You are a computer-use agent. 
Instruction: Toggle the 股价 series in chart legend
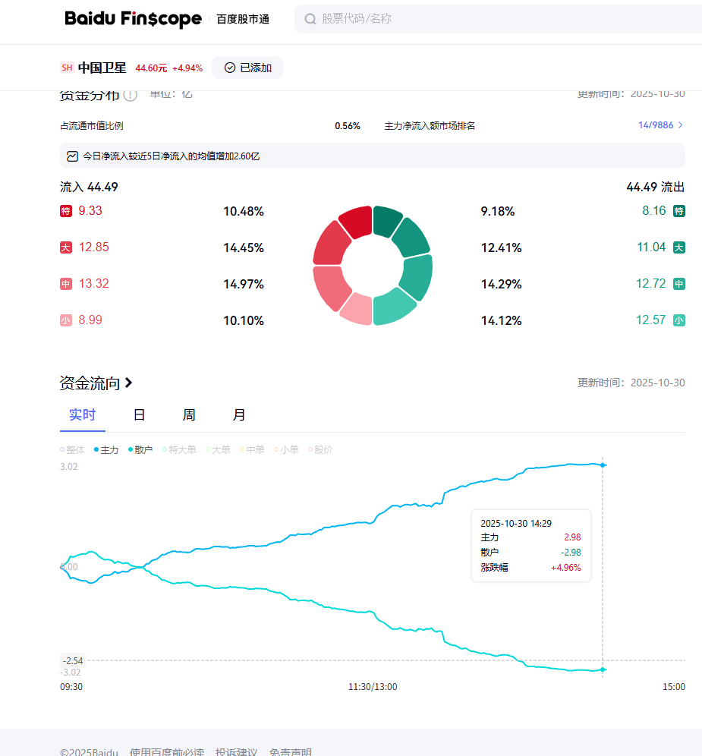click(320, 450)
